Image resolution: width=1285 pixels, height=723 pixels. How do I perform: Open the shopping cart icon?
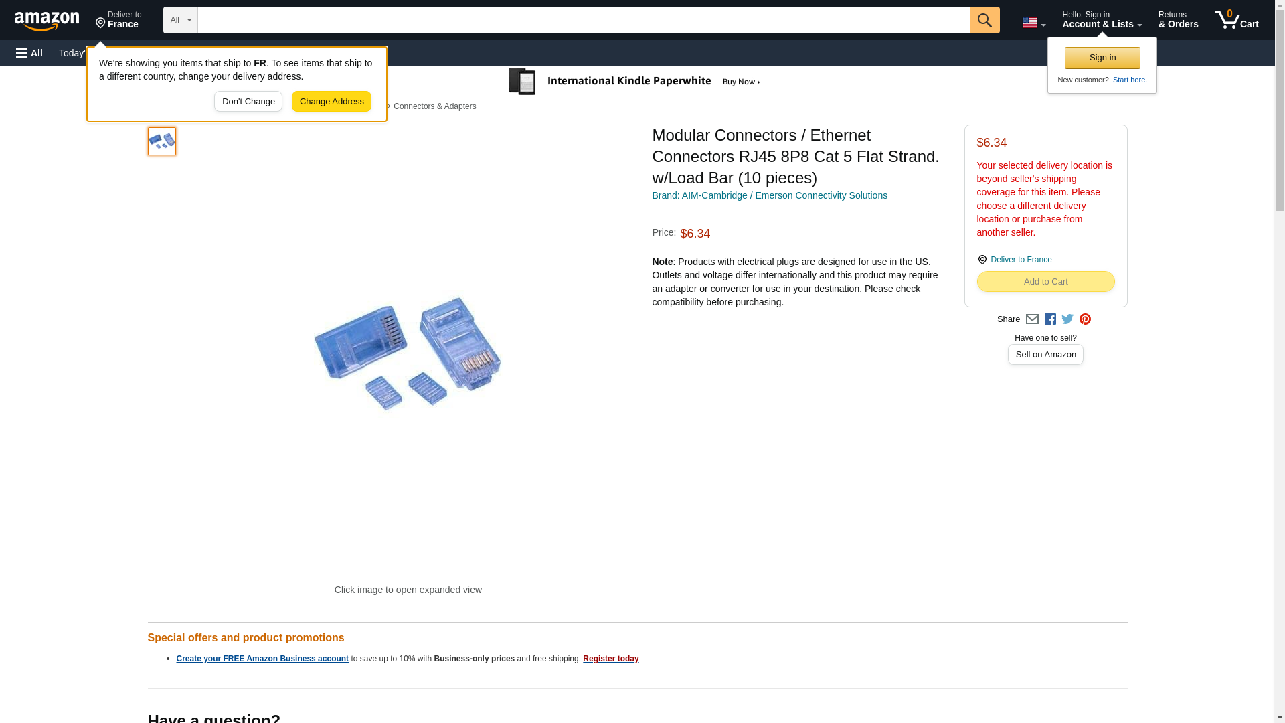pos(1237,20)
